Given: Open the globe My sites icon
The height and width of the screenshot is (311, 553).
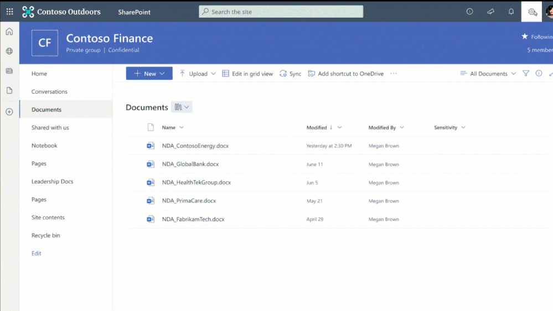Looking at the screenshot, I should tap(9, 51).
